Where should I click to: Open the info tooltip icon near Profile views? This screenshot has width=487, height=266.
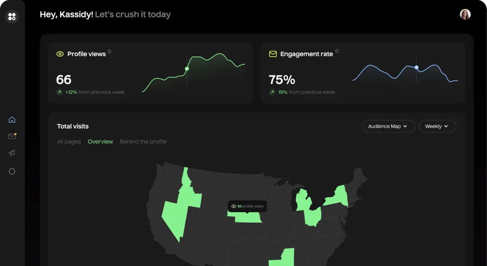tap(110, 51)
